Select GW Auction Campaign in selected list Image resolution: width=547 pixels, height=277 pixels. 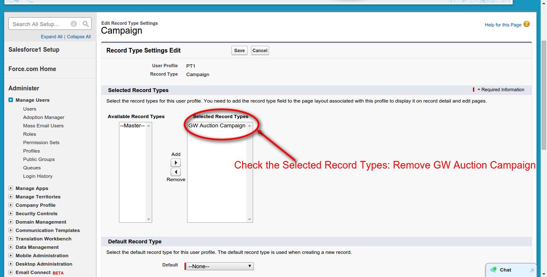[x=217, y=126]
